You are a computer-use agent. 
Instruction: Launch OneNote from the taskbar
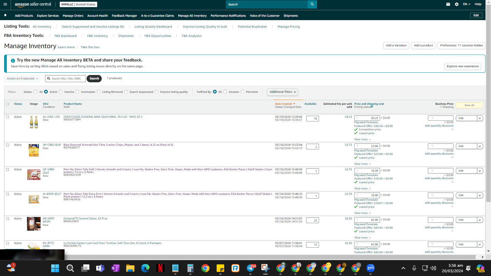115,268
